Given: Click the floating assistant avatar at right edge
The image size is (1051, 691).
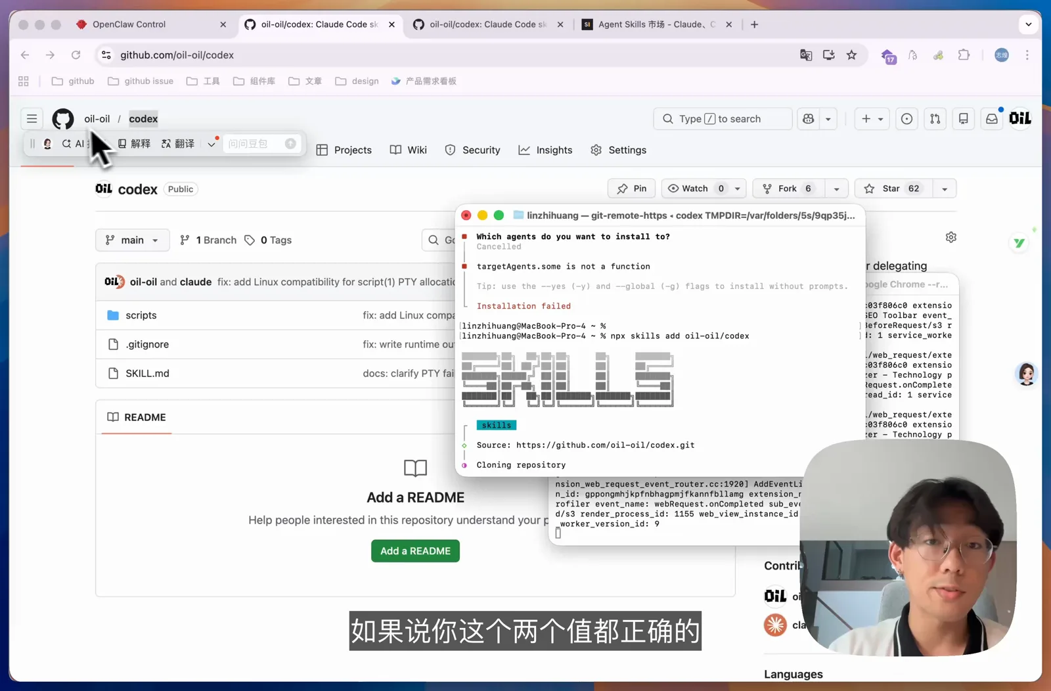Looking at the screenshot, I should tap(1027, 374).
